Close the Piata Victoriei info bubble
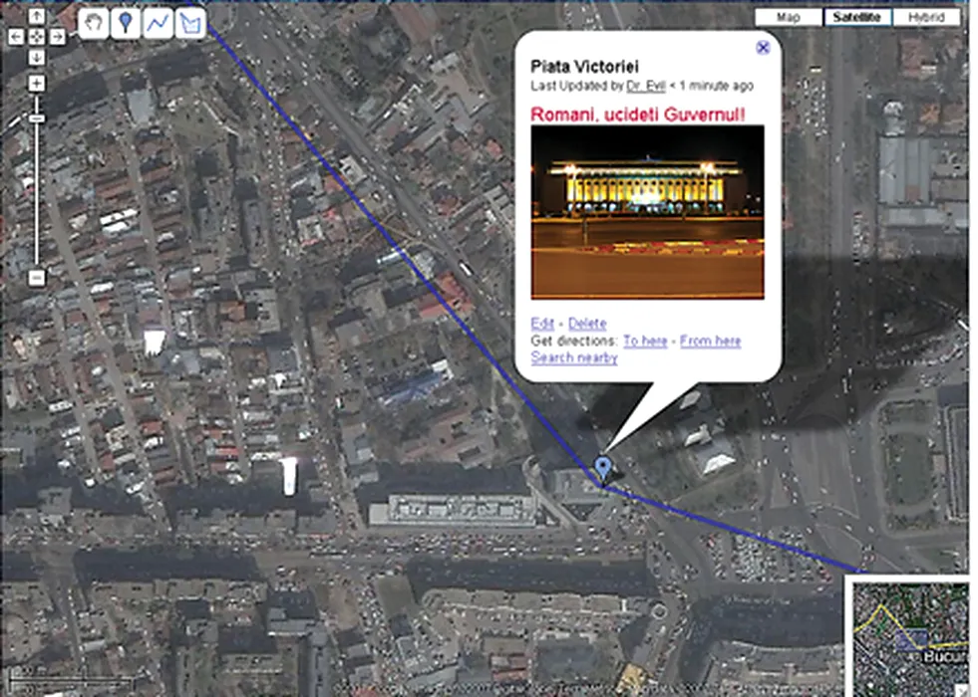This screenshot has width=978, height=697. (x=763, y=48)
